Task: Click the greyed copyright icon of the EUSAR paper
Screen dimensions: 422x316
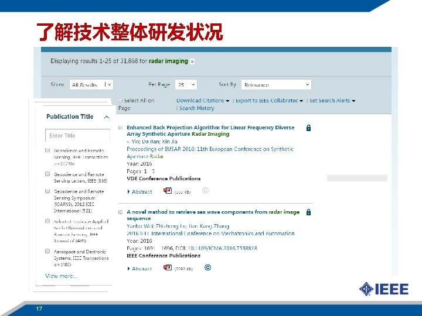Action: click(205, 191)
